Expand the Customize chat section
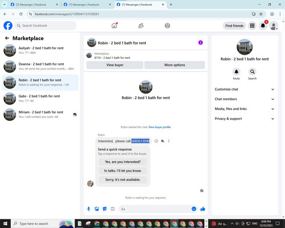 coord(245,89)
